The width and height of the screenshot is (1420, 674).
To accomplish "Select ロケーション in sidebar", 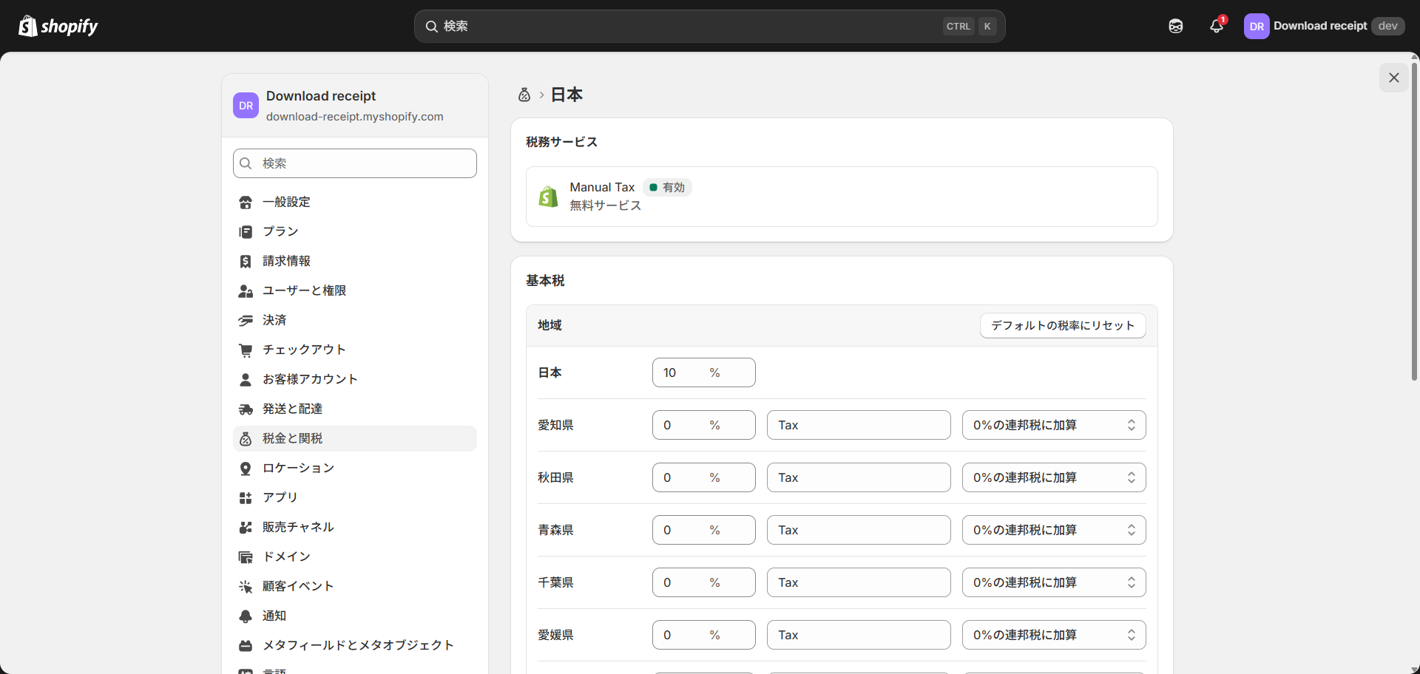I will [x=355, y=468].
